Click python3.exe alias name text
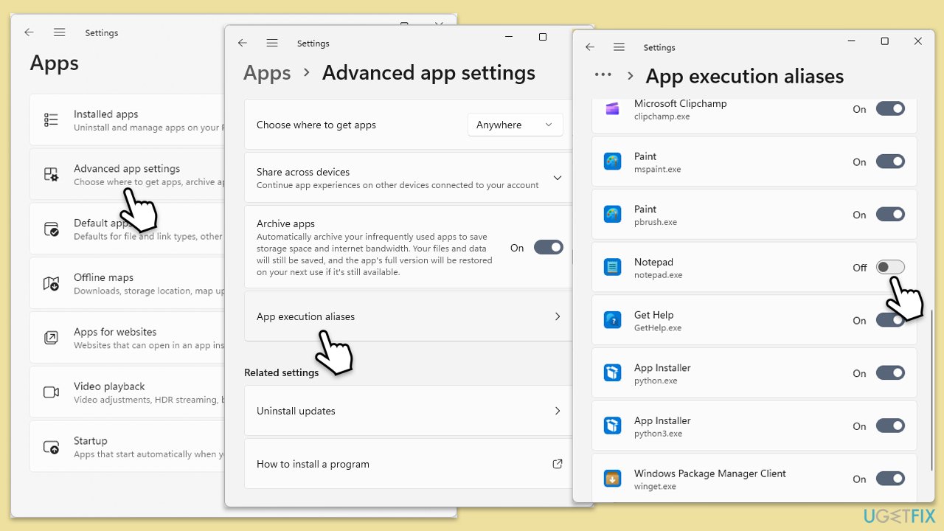This screenshot has width=944, height=531. (658, 434)
